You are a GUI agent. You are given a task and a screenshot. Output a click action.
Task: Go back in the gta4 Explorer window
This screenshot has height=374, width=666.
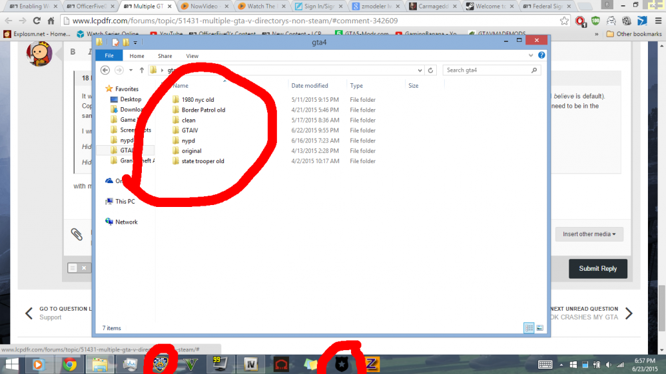pyautogui.click(x=105, y=70)
